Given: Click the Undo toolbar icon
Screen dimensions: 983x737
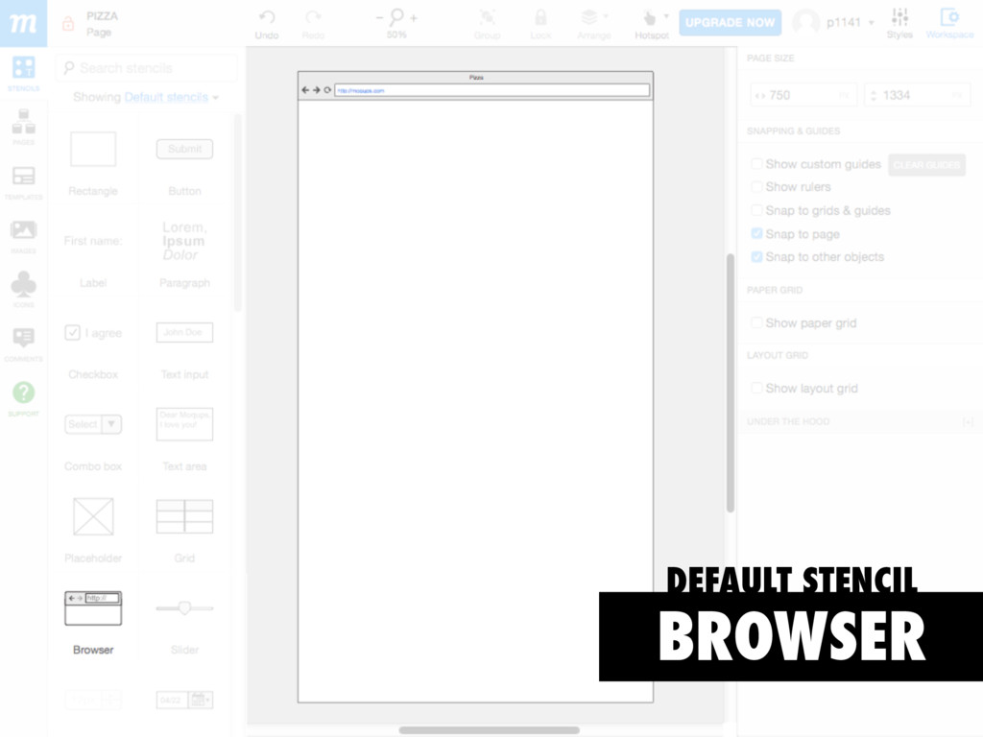Looking at the screenshot, I should click(x=267, y=24).
